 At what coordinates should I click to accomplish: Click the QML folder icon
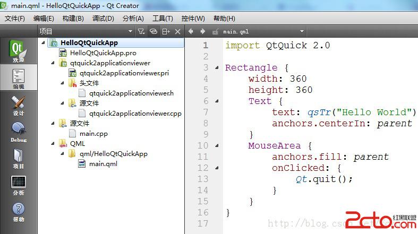63,143
